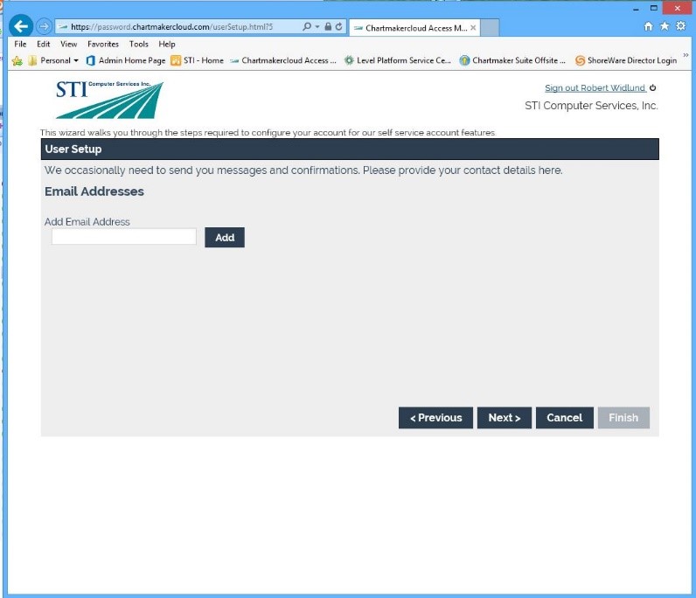Click the Add to Favorites bar star icon

click(x=17, y=60)
